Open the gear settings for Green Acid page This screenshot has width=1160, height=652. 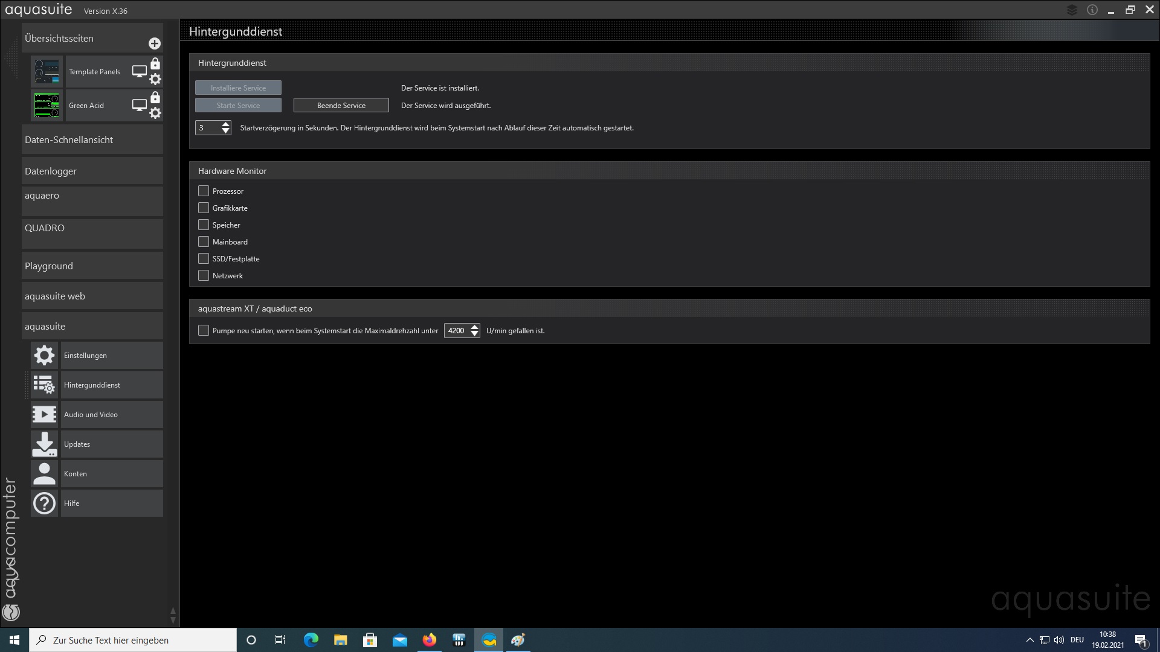pyautogui.click(x=155, y=113)
